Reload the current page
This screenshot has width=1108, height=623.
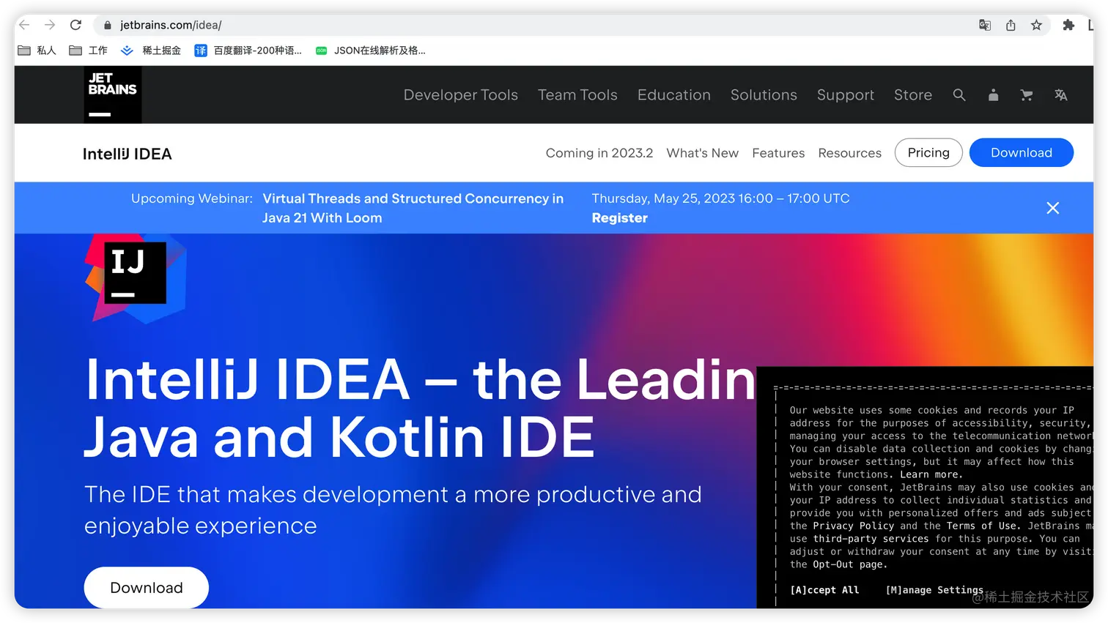75,25
